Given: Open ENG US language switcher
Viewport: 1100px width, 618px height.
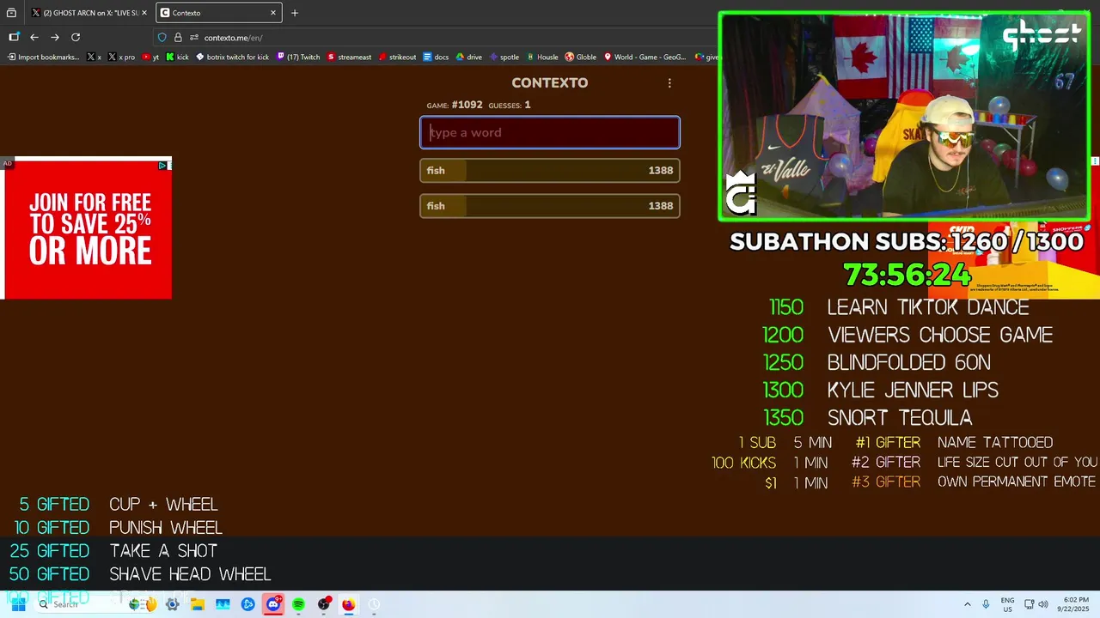Looking at the screenshot, I should click(x=1007, y=604).
